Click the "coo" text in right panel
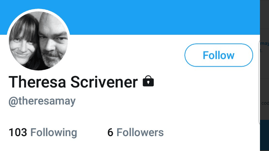 [x=265, y=103]
